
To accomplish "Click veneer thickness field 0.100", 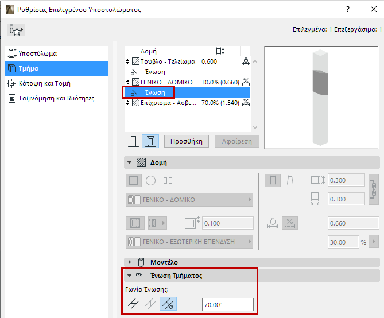I will point(228,223).
